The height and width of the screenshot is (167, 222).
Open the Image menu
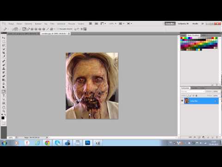click(x=28, y=24)
